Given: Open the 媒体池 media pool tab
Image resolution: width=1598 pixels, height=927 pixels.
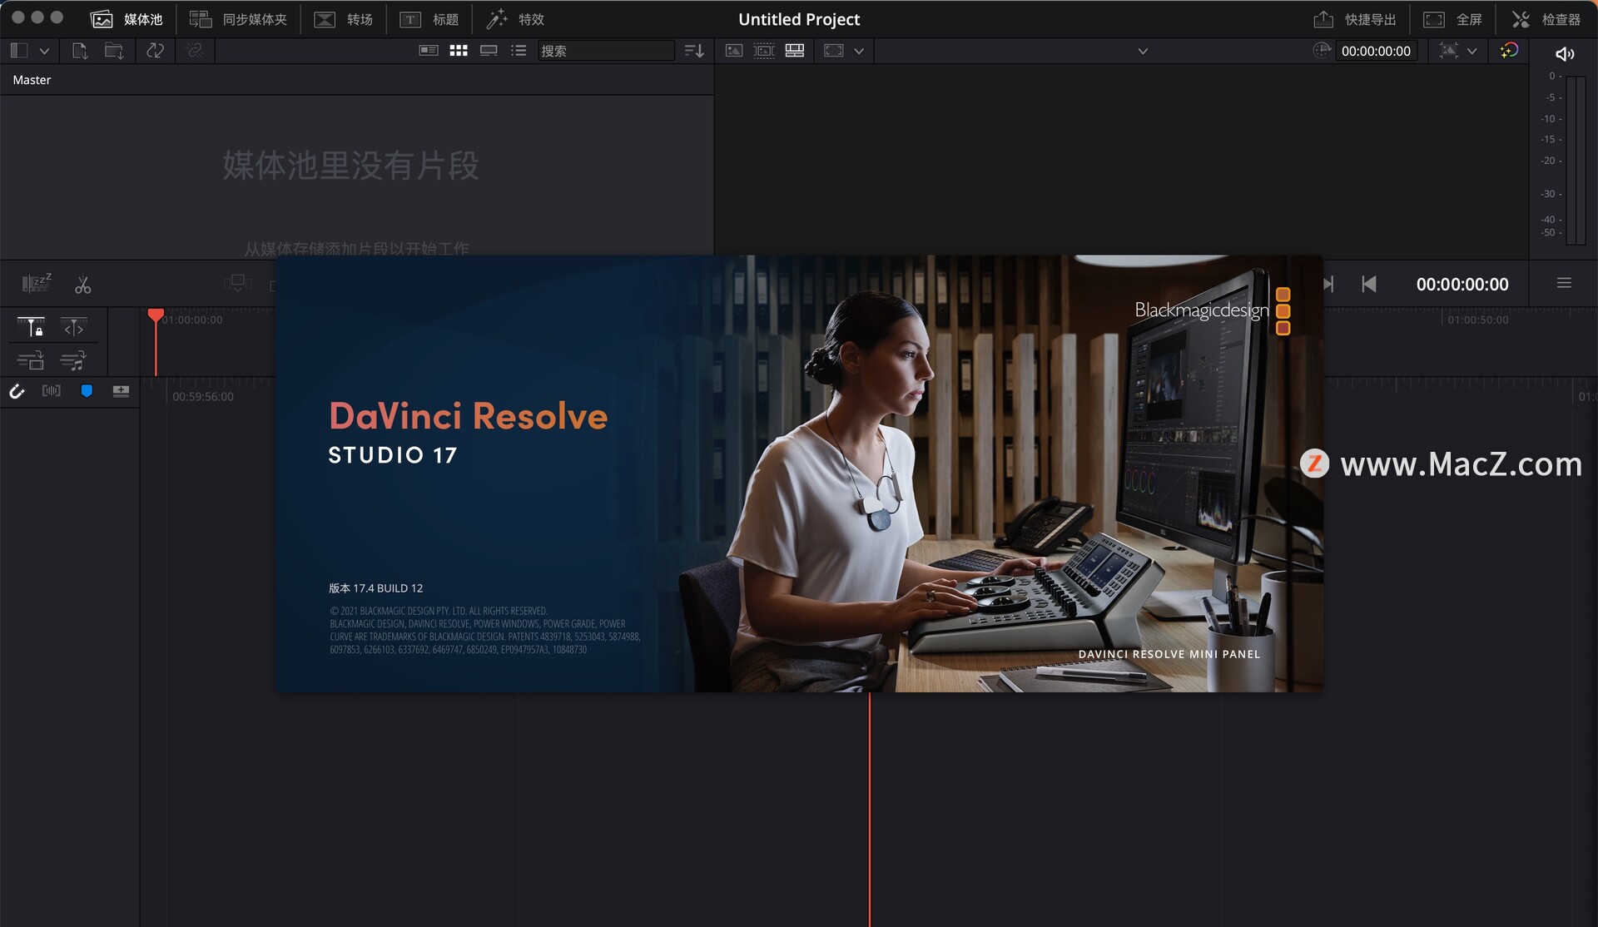Looking at the screenshot, I should click(x=127, y=19).
